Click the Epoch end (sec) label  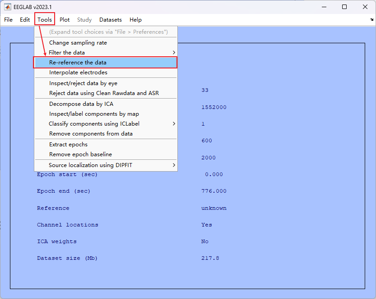click(64, 191)
